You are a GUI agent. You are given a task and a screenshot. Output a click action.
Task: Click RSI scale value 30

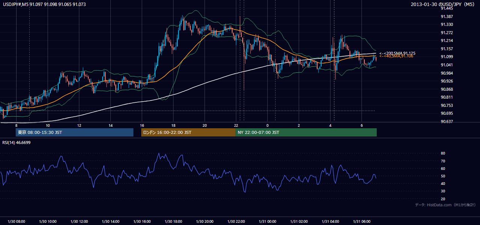pos(443,191)
